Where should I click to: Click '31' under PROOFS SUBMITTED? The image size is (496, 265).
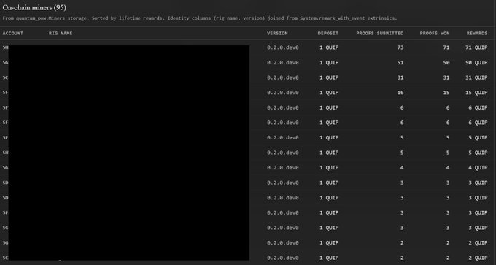[x=400, y=77]
